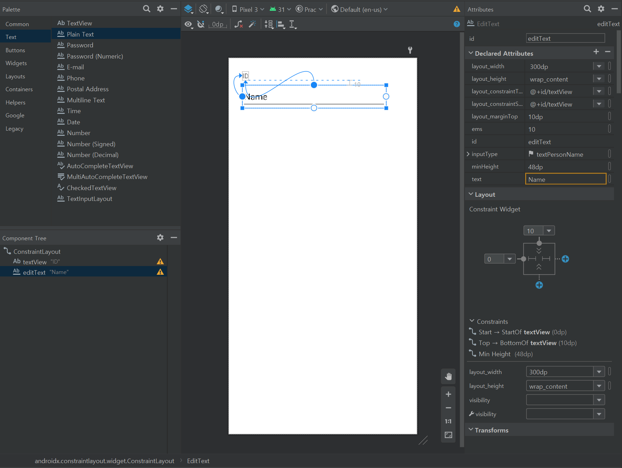622x468 pixels.
Task: Open the help question mark icon
Action: coord(456,24)
